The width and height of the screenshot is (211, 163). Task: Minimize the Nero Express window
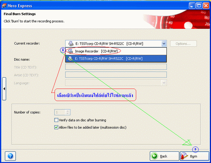click(x=192, y=6)
